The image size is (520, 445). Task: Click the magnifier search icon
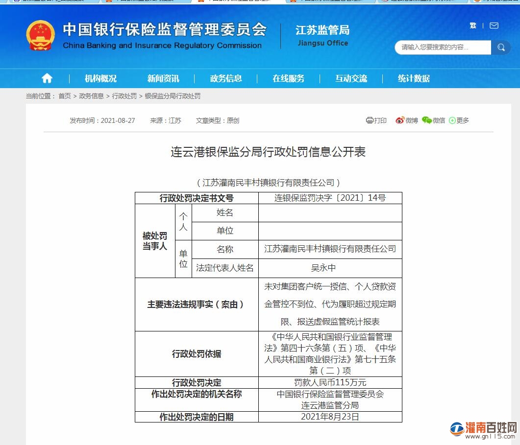501,47
